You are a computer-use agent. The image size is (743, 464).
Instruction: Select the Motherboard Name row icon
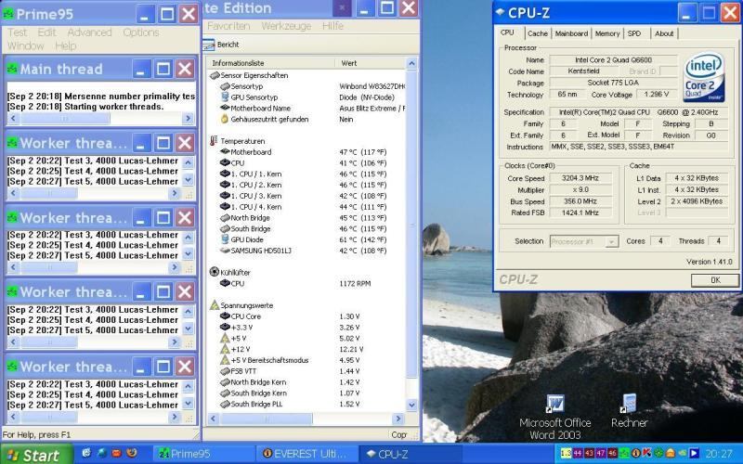tap(225, 108)
